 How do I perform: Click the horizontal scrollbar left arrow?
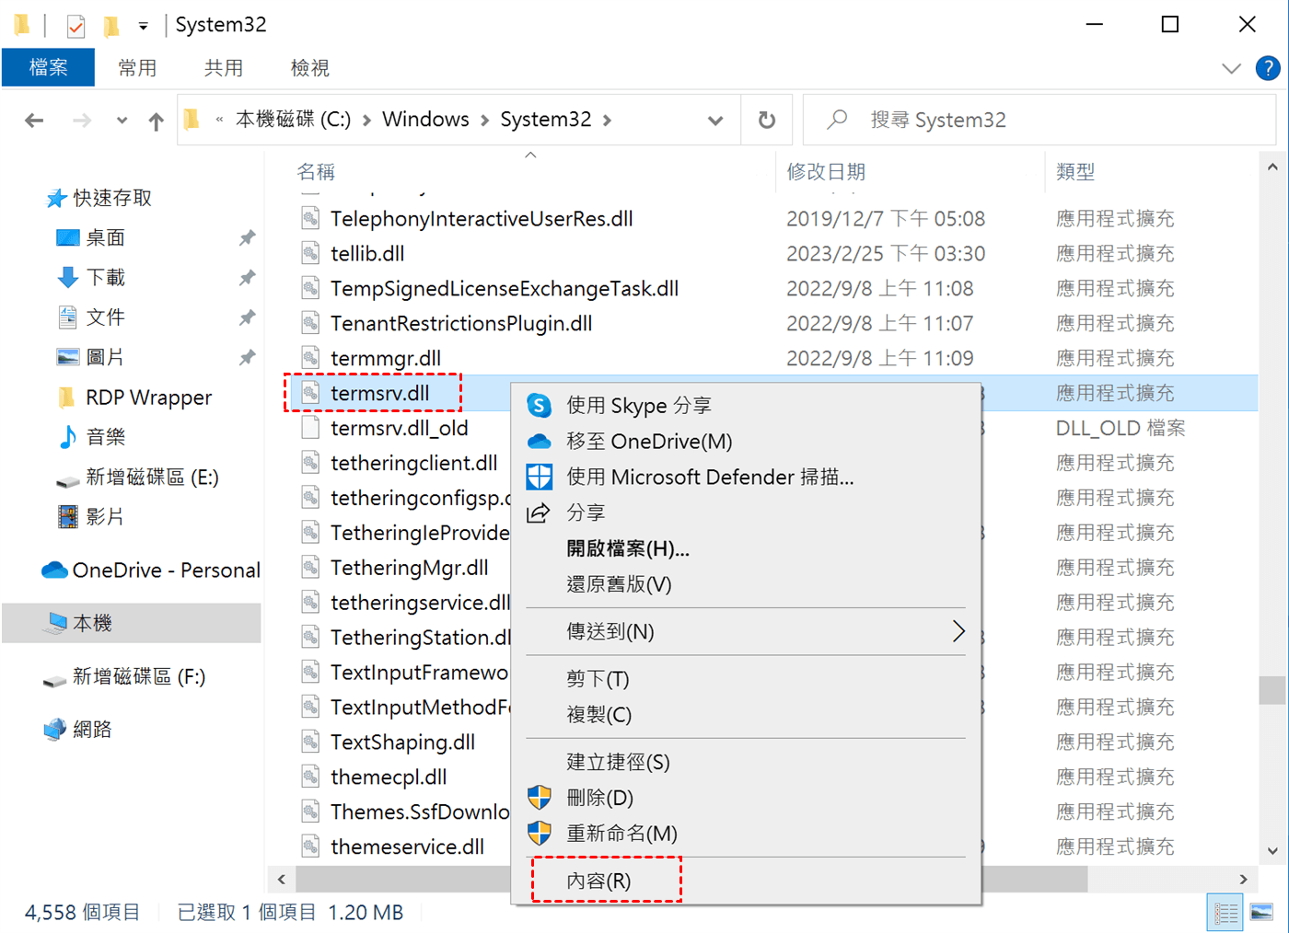282,880
